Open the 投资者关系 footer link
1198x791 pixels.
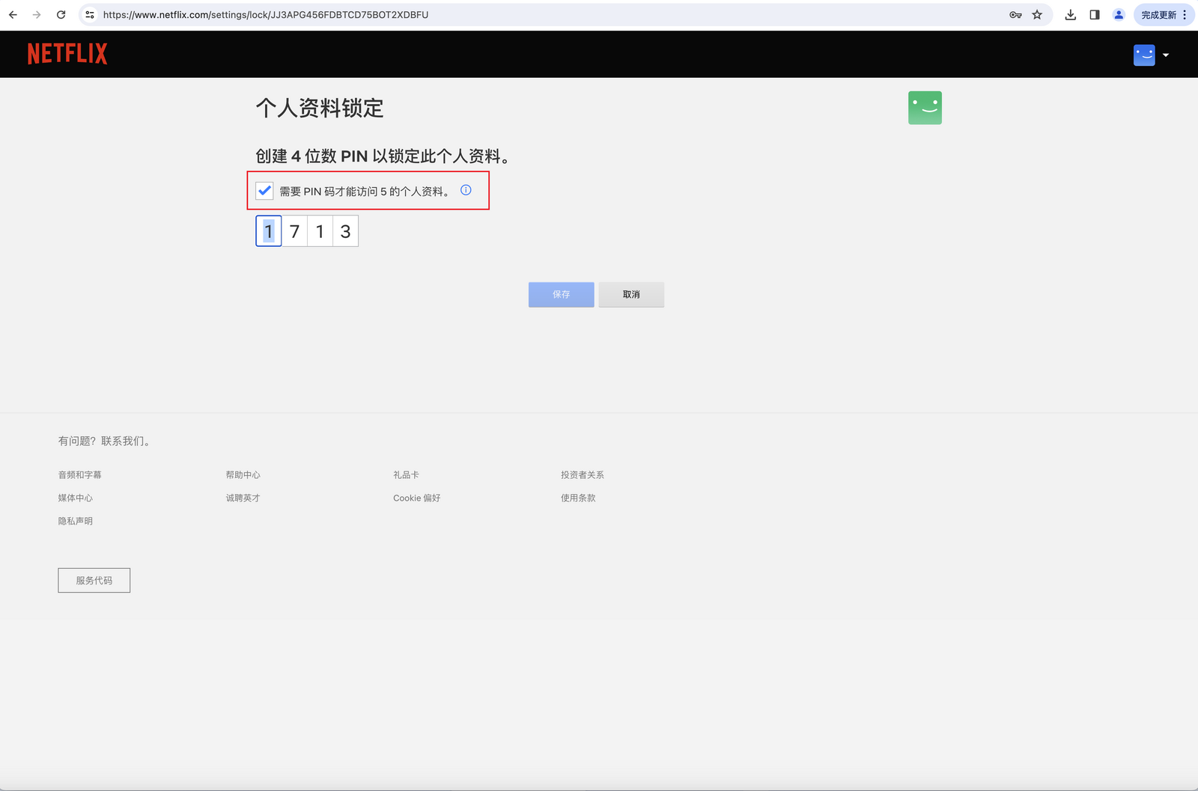(583, 475)
